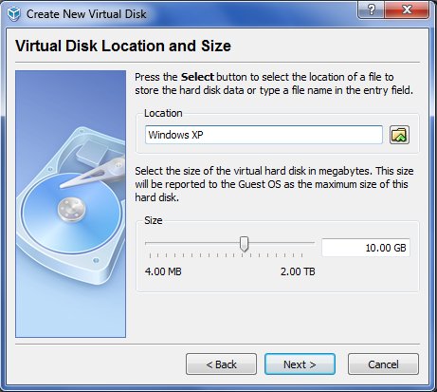The height and width of the screenshot is (392, 437).
Task: Click the hard disk illustration image
Action: click(70, 204)
